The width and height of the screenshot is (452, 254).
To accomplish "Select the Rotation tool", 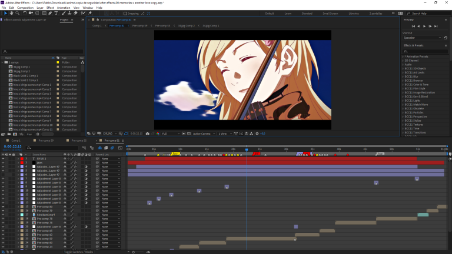I will tap(25, 14).
